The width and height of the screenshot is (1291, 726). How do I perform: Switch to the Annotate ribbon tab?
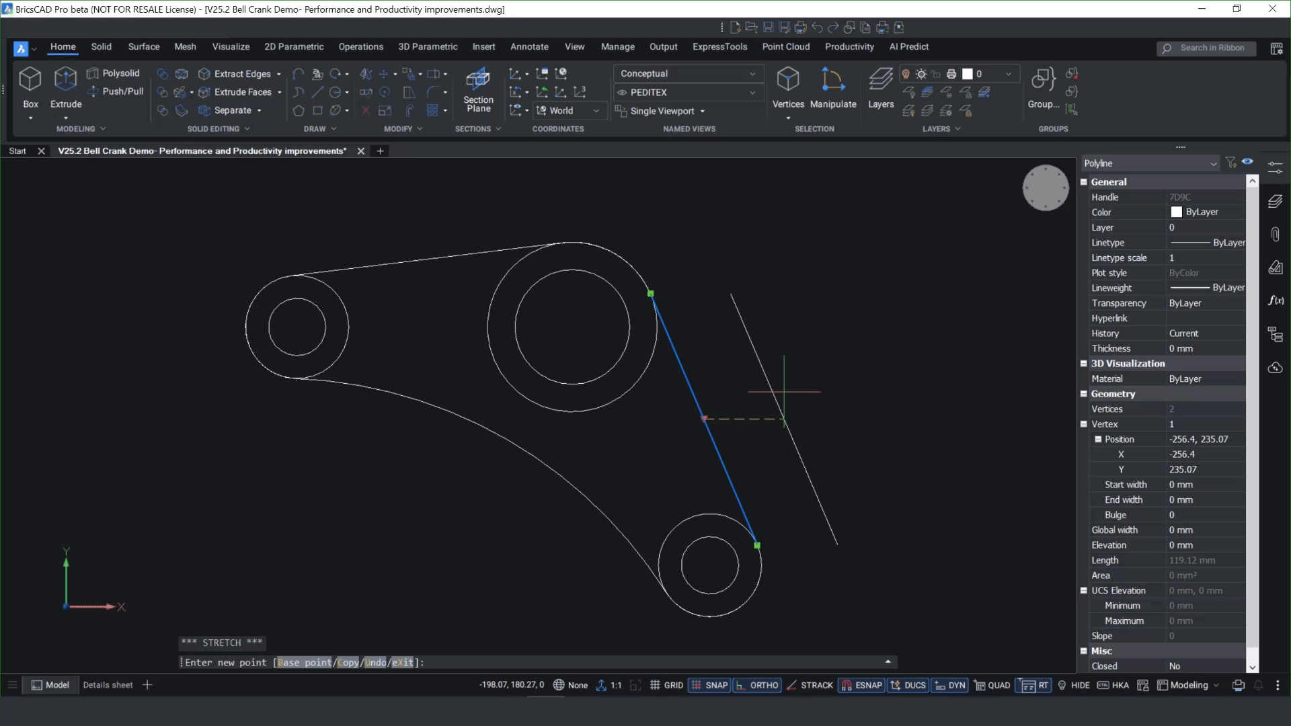tap(529, 46)
